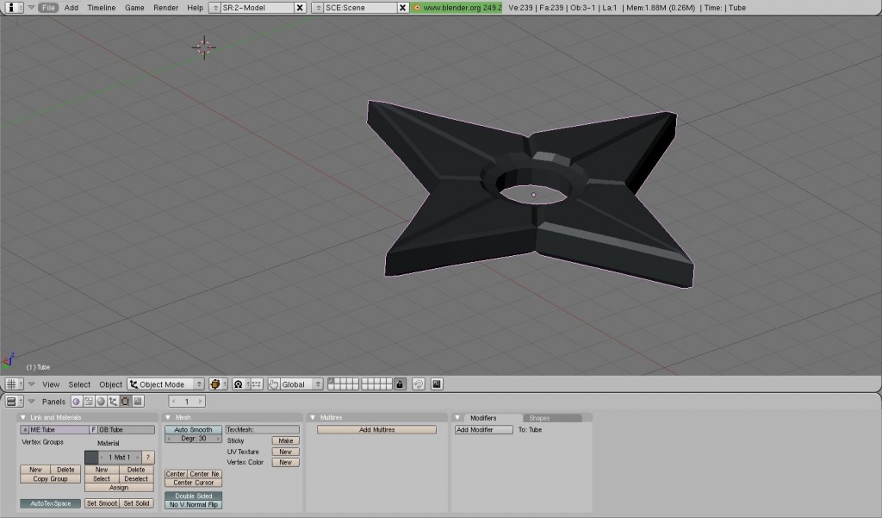This screenshot has height=518, width=882.
Task: Toggle the Auto Smooth button
Action: click(x=193, y=429)
